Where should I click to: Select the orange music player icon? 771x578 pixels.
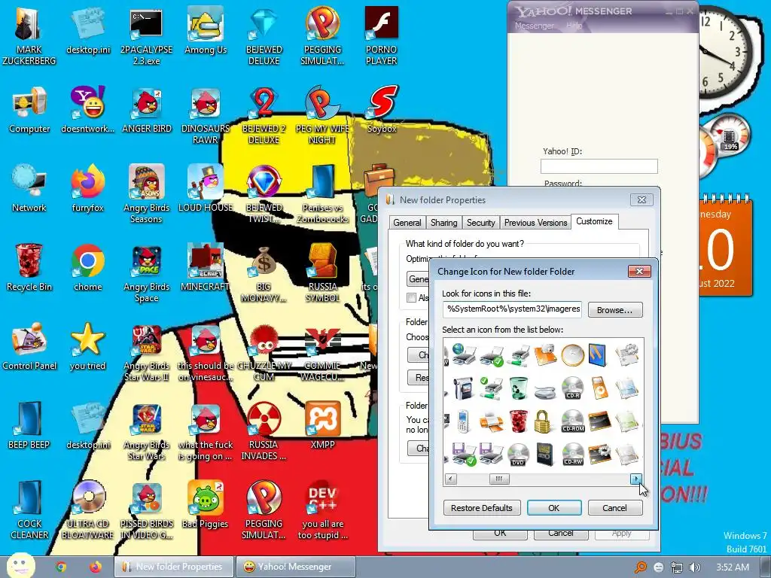coord(599,388)
